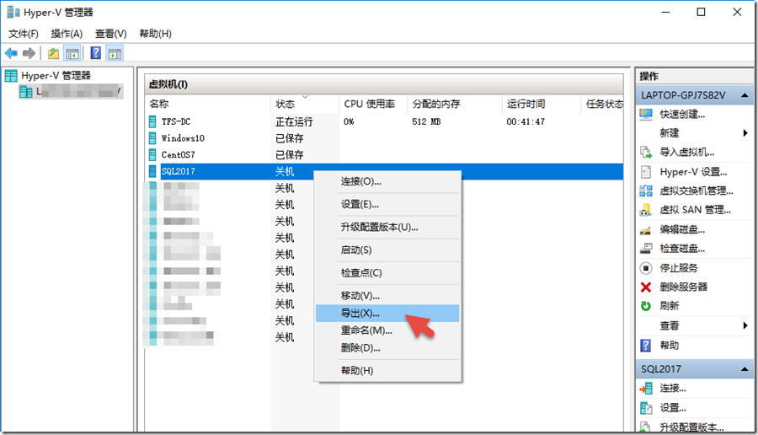
Task: Choose 启动(S) from the context menu
Action: tap(387, 250)
